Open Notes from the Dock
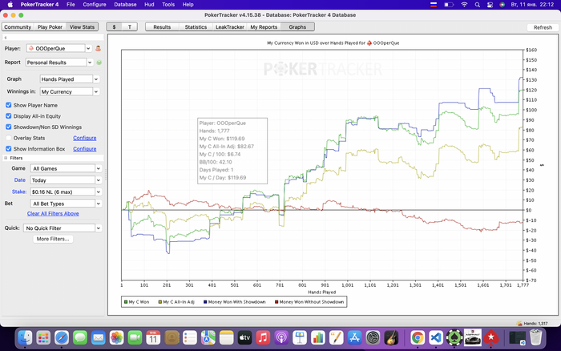 (227, 337)
